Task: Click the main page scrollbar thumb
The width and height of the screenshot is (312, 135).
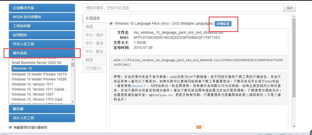Action: tap(294, 58)
